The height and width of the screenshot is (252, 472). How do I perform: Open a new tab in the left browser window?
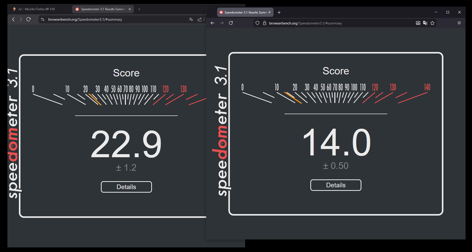(x=139, y=9)
